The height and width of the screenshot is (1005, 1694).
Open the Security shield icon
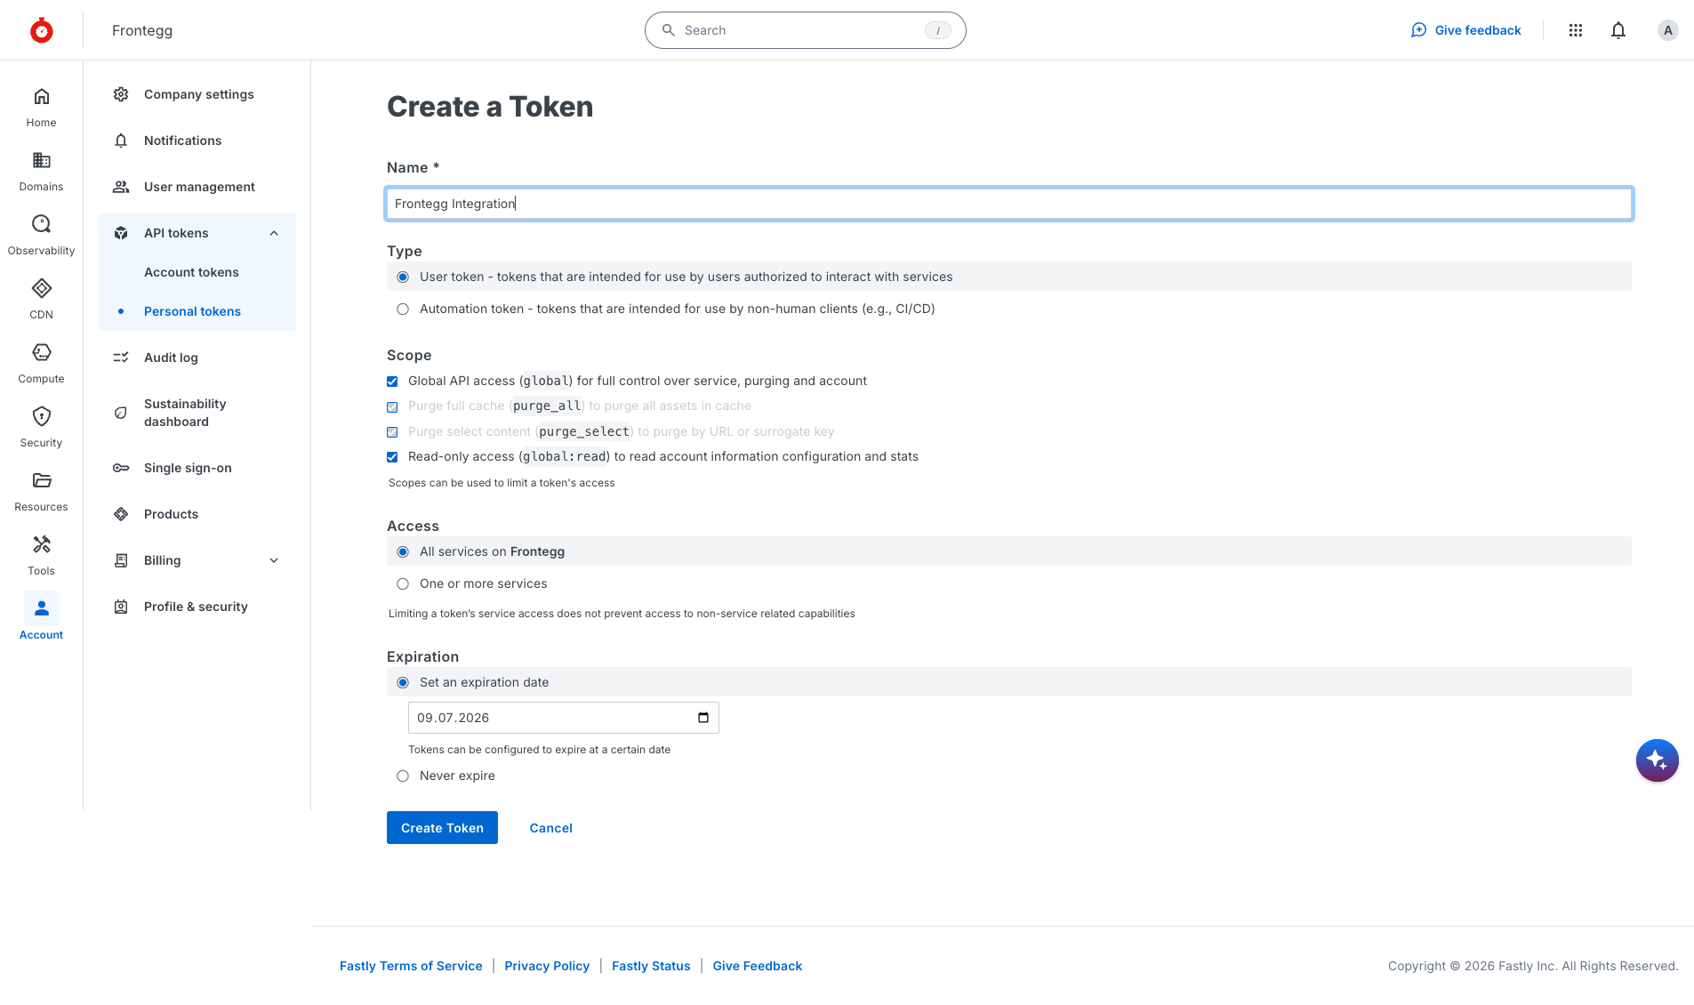(41, 416)
